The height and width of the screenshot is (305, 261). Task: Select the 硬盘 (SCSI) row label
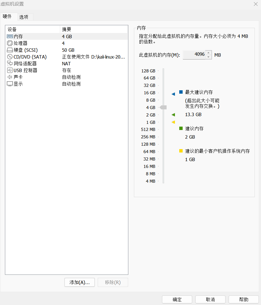click(x=26, y=50)
